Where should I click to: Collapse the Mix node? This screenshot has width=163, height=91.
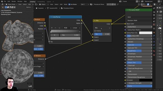pyautogui.click(x=95, y=21)
